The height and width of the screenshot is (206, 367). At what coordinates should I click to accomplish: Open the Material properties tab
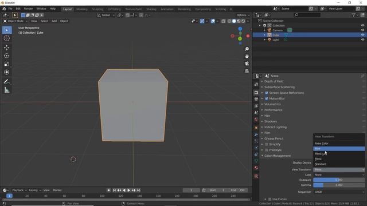pyautogui.click(x=256, y=168)
